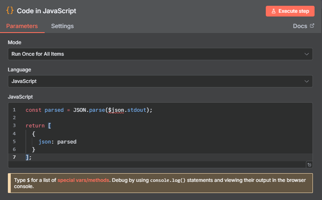Image resolution: width=322 pixels, height=200 pixels.
Task: Click the flask icon in Execute step
Action: point(273,11)
